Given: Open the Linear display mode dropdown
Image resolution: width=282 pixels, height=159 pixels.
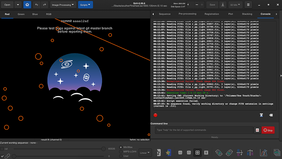Looking at the screenshot, I should point(145,153).
